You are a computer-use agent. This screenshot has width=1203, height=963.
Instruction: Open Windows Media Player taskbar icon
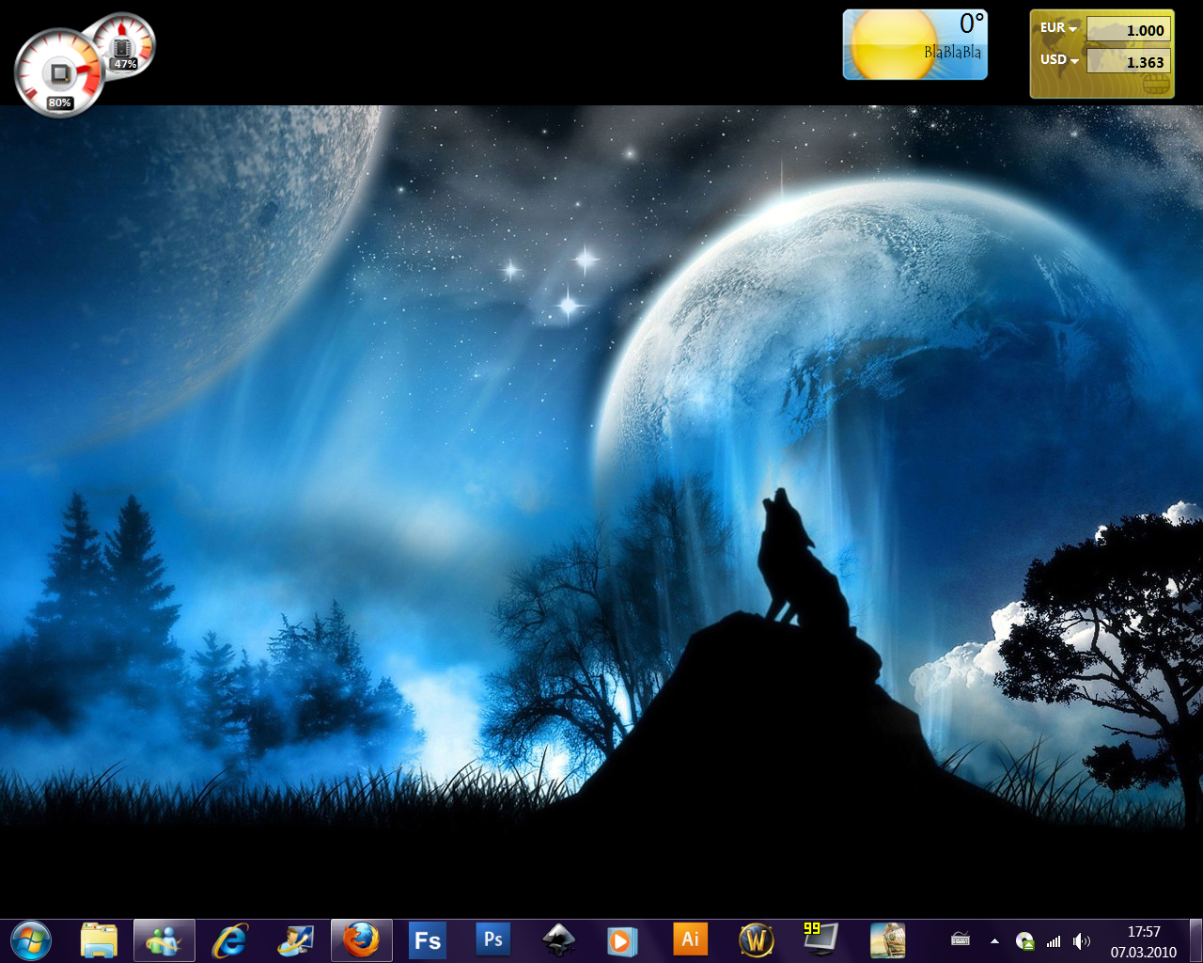[x=622, y=940]
